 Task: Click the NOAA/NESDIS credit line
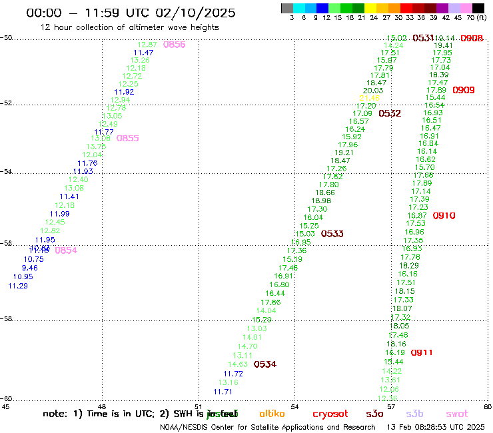click(268, 428)
